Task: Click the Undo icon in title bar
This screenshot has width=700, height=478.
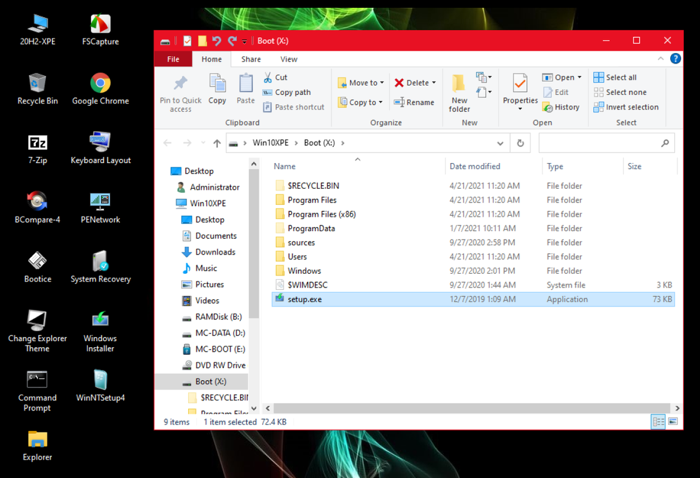Action: 217,41
